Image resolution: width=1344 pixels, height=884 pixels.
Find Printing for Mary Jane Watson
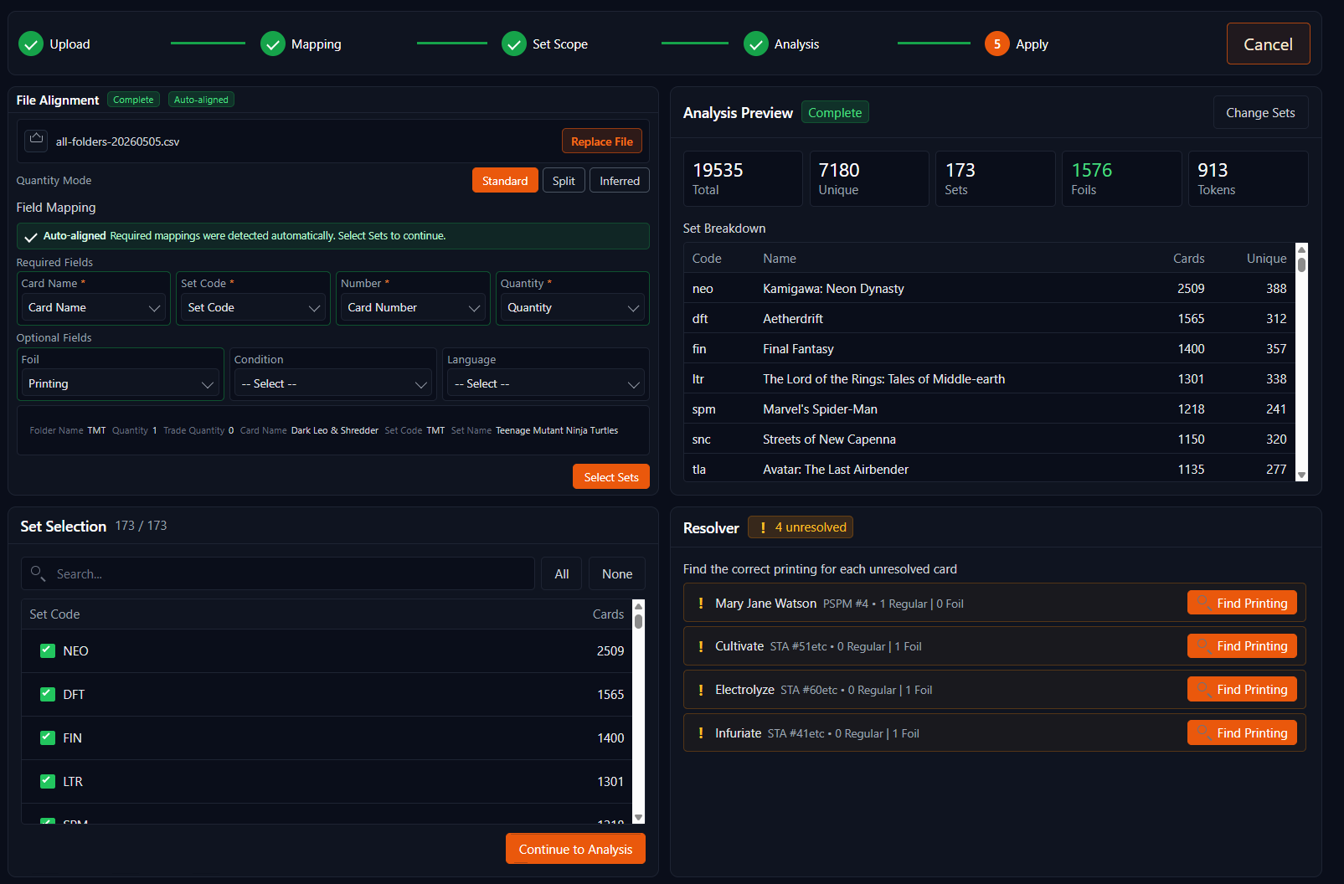pyautogui.click(x=1242, y=603)
